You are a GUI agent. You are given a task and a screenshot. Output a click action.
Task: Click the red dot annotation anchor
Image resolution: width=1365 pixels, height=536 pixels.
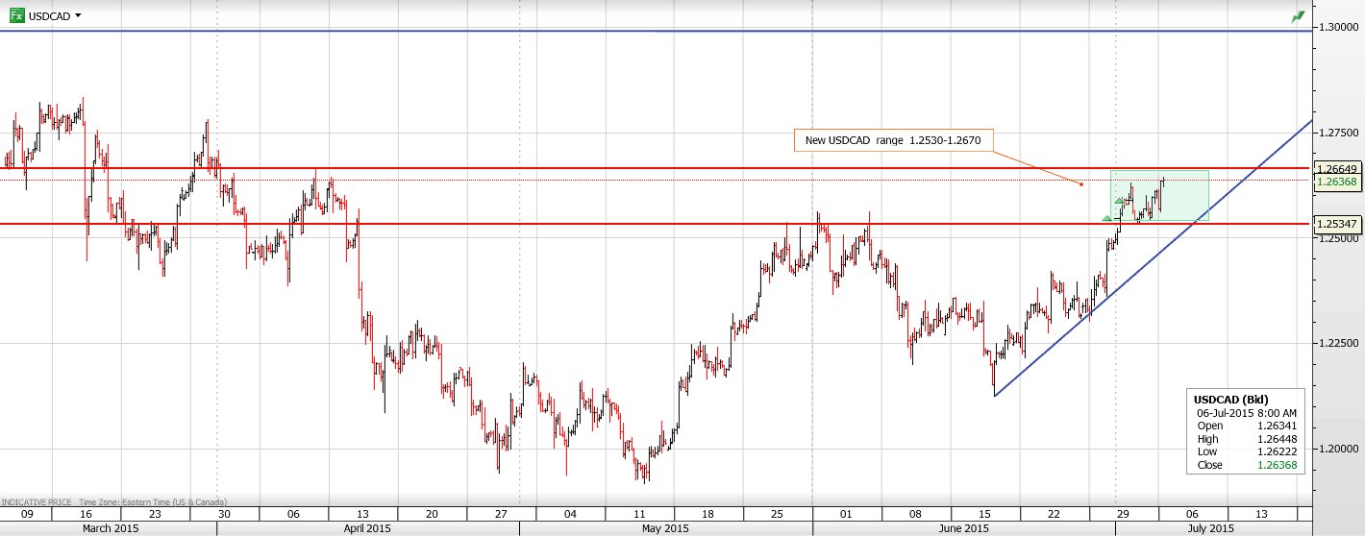[1081, 184]
